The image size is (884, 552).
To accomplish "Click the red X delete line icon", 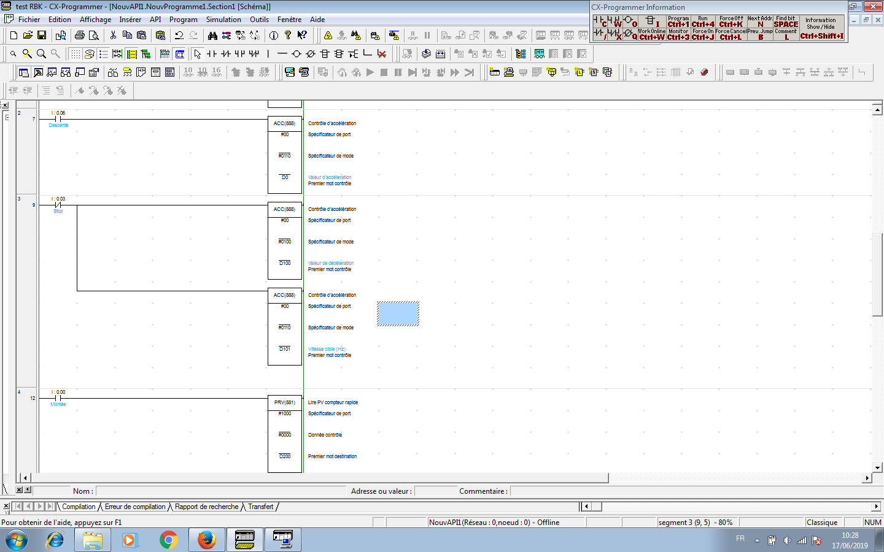I will (382, 54).
